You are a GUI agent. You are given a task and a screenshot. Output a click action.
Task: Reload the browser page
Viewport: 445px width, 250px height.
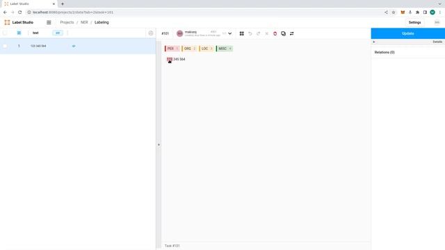[20, 12]
